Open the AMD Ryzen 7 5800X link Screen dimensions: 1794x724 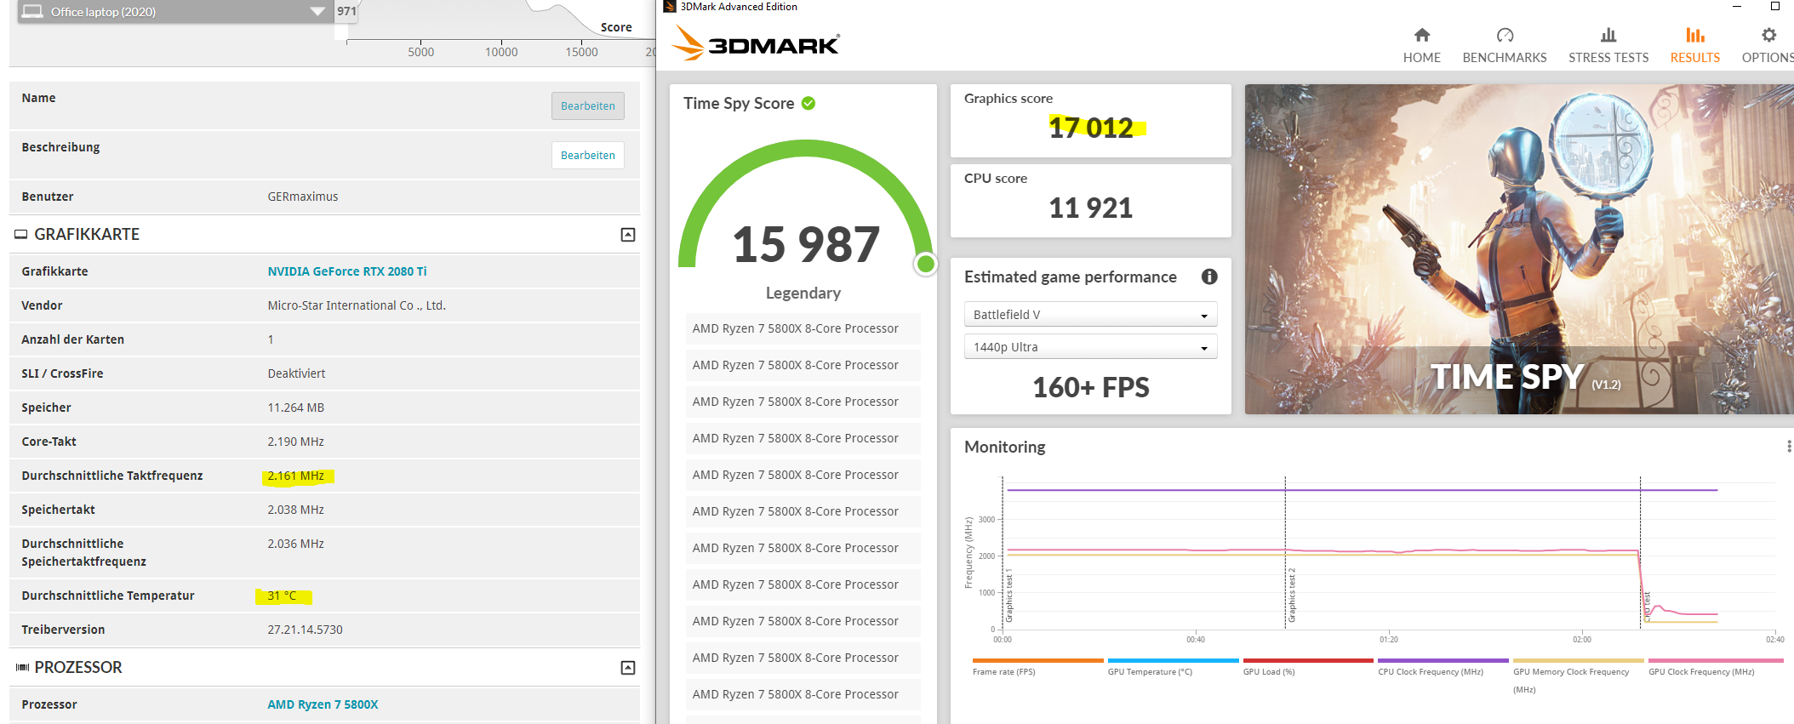(x=323, y=704)
